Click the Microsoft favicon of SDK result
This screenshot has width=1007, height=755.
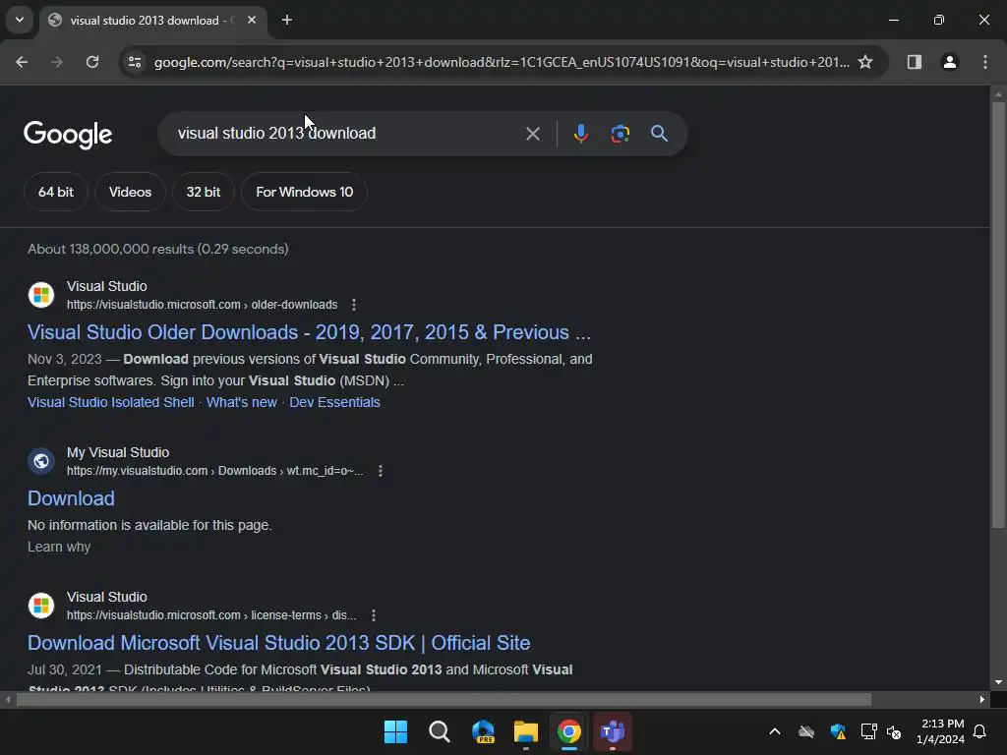point(41,606)
